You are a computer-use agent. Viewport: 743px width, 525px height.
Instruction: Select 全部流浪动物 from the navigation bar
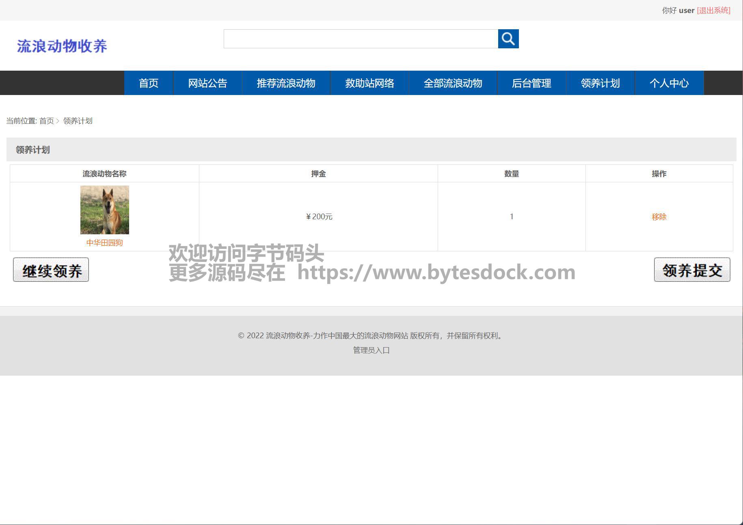click(453, 83)
